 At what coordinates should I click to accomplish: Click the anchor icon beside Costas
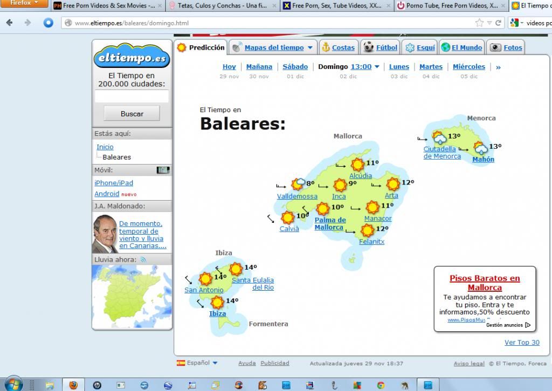click(x=326, y=47)
